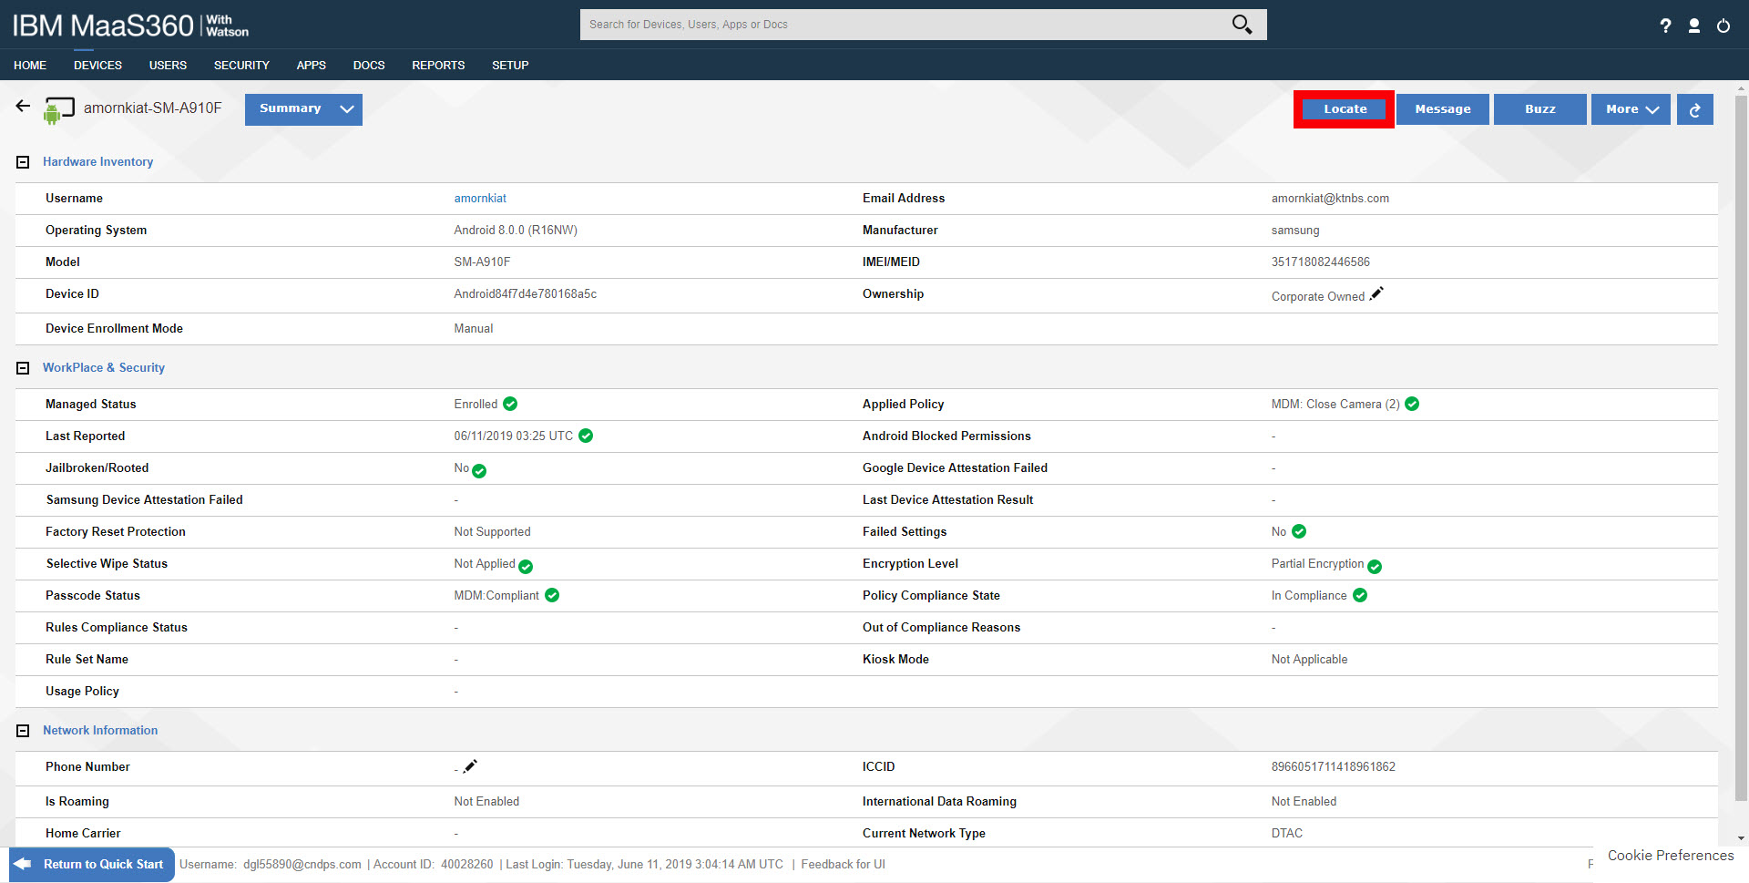
Task: Open the HOME menu
Action: tap(30, 66)
